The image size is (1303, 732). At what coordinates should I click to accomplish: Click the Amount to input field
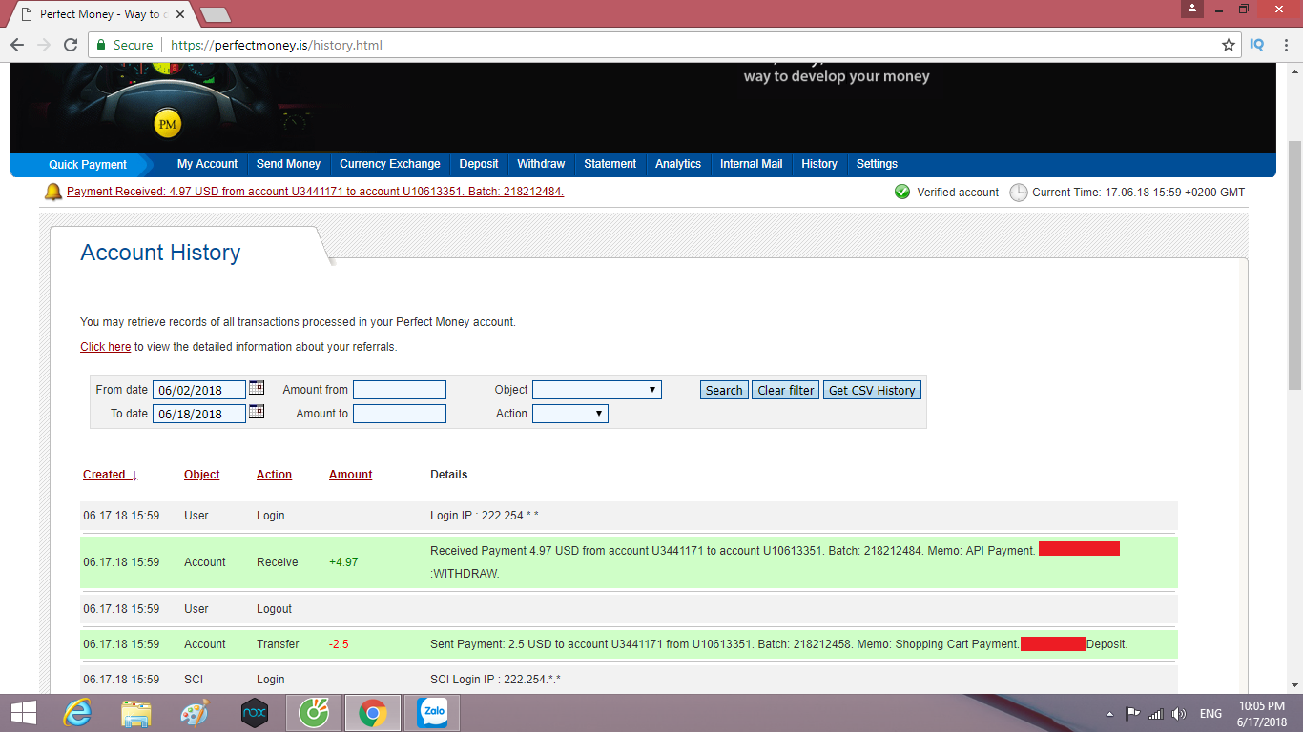tap(400, 414)
